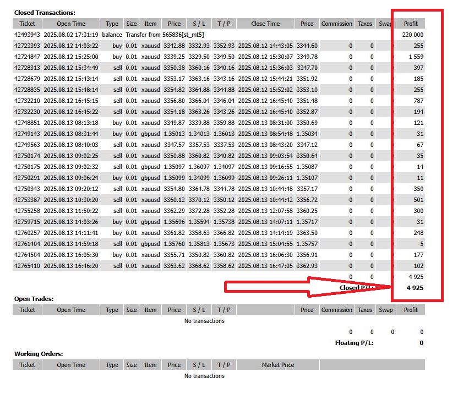The image size is (458, 394).
Task: Click the Working Orders section heading
Action: tap(38, 354)
